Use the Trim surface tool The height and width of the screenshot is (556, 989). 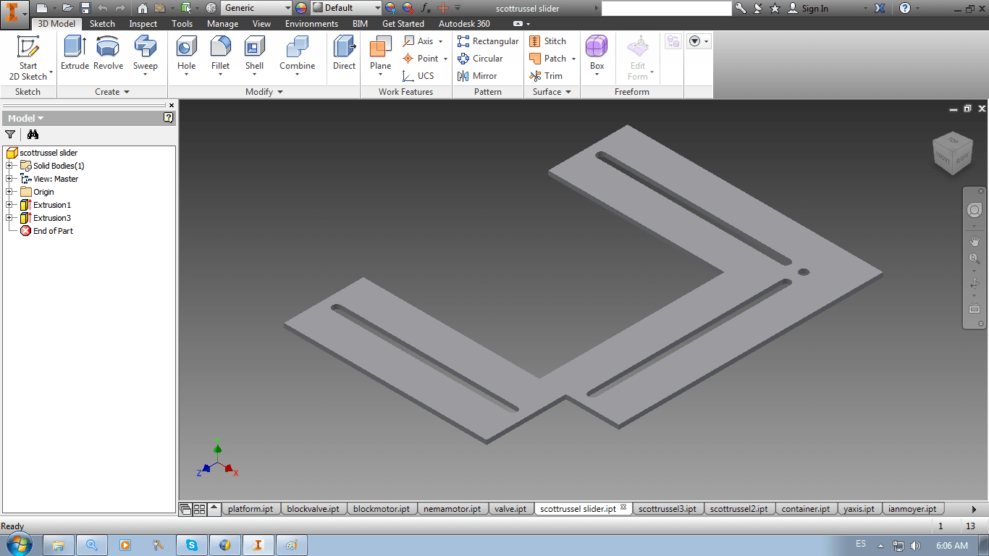click(546, 76)
